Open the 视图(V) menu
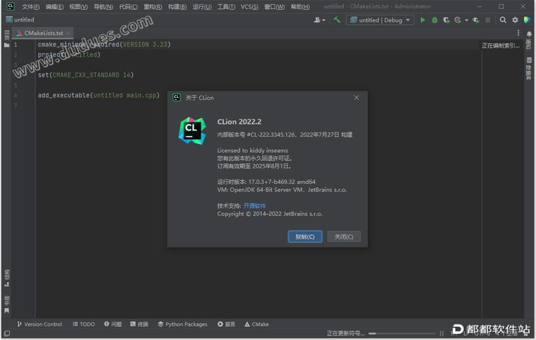536x340 pixels. 78,7
